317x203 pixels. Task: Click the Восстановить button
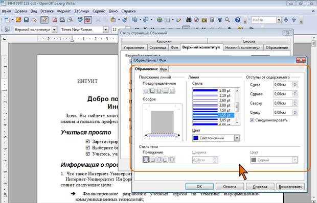pos(290,187)
